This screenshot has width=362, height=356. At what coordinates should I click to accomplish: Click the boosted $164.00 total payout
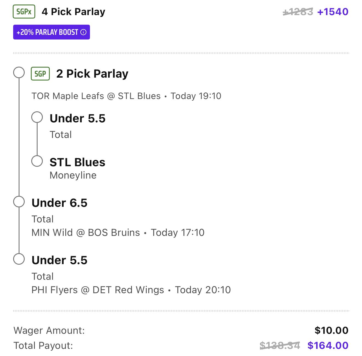click(328, 346)
